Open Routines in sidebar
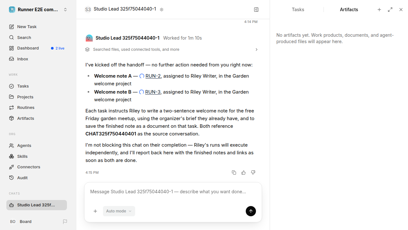408x230 pixels. [x=37, y=108]
